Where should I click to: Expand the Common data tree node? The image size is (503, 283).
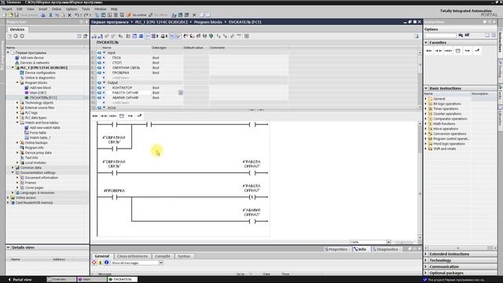pyautogui.click(x=13, y=167)
